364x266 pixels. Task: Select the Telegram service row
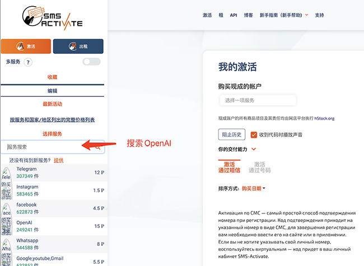point(54,173)
